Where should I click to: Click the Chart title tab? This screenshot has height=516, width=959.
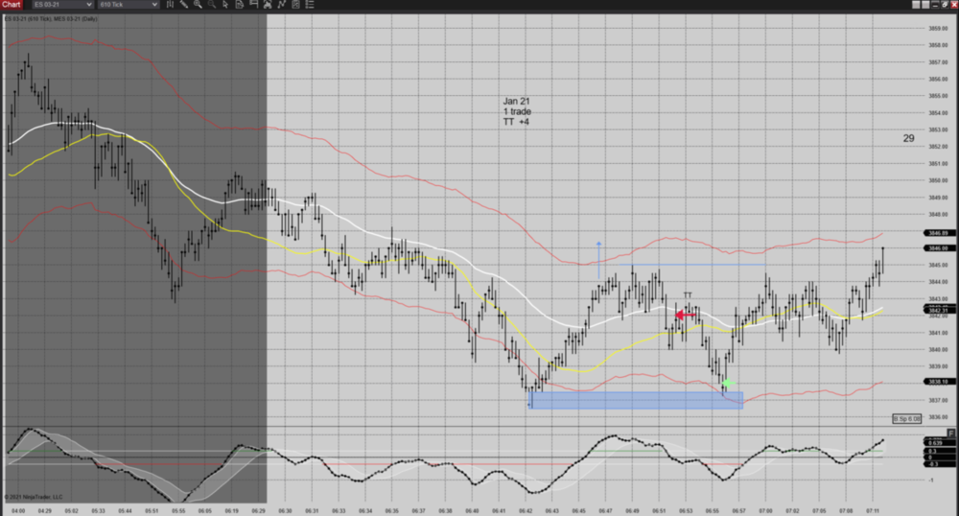(12, 5)
